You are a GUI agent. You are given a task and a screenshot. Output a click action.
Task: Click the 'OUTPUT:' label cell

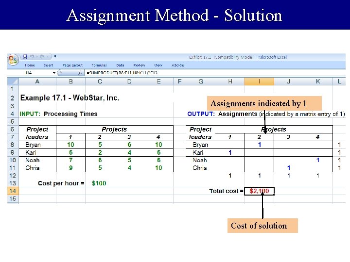201,114
